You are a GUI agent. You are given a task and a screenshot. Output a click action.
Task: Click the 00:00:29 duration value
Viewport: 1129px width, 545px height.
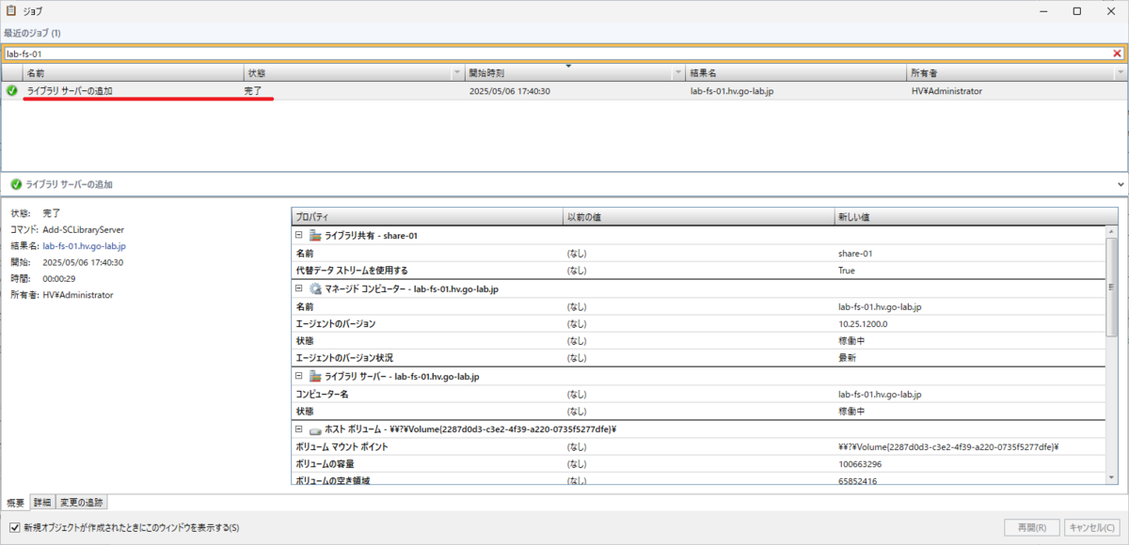coord(59,279)
